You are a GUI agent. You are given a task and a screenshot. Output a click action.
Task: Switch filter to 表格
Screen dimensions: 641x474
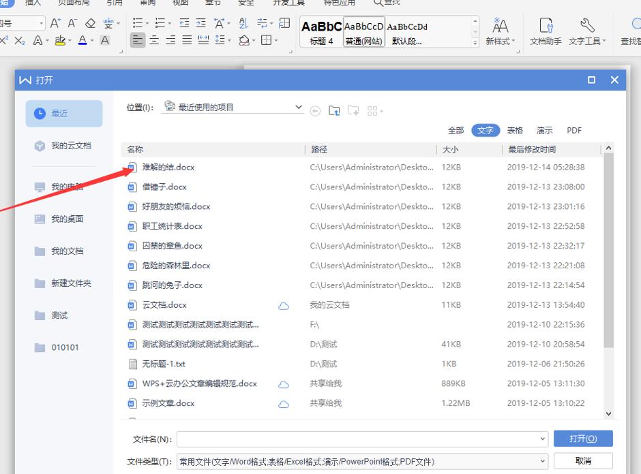pyautogui.click(x=515, y=130)
